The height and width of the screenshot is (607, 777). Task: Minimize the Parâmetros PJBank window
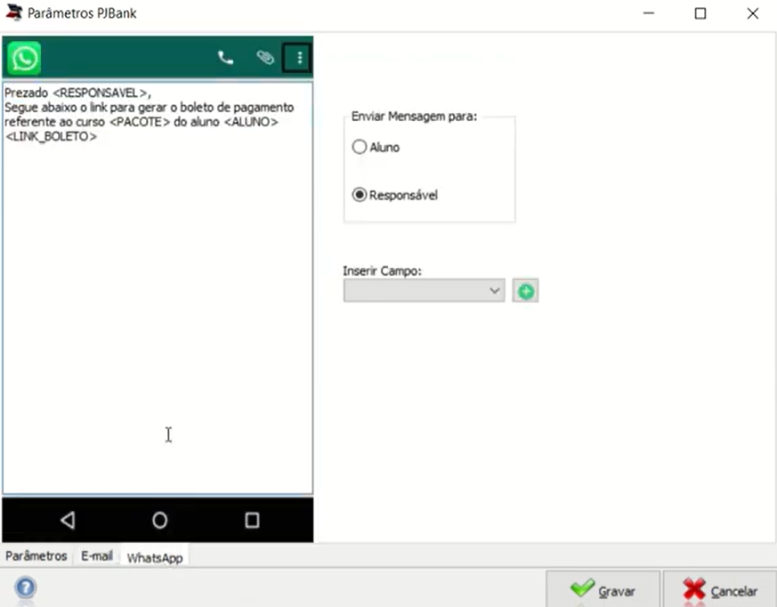point(649,13)
